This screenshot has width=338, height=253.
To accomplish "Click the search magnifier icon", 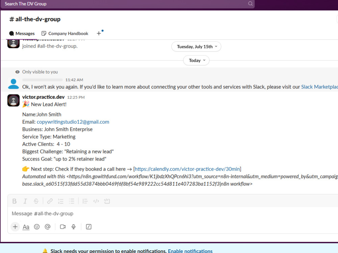I will point(250,4).
